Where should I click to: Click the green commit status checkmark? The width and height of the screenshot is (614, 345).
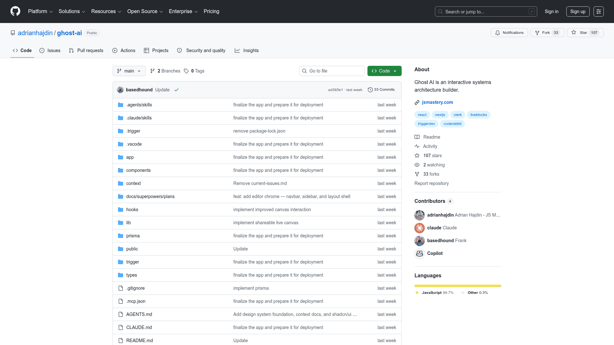click(177, 90)
